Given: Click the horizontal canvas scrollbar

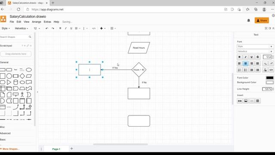Looking at the screenshot, I should click(x=120, y=144).
